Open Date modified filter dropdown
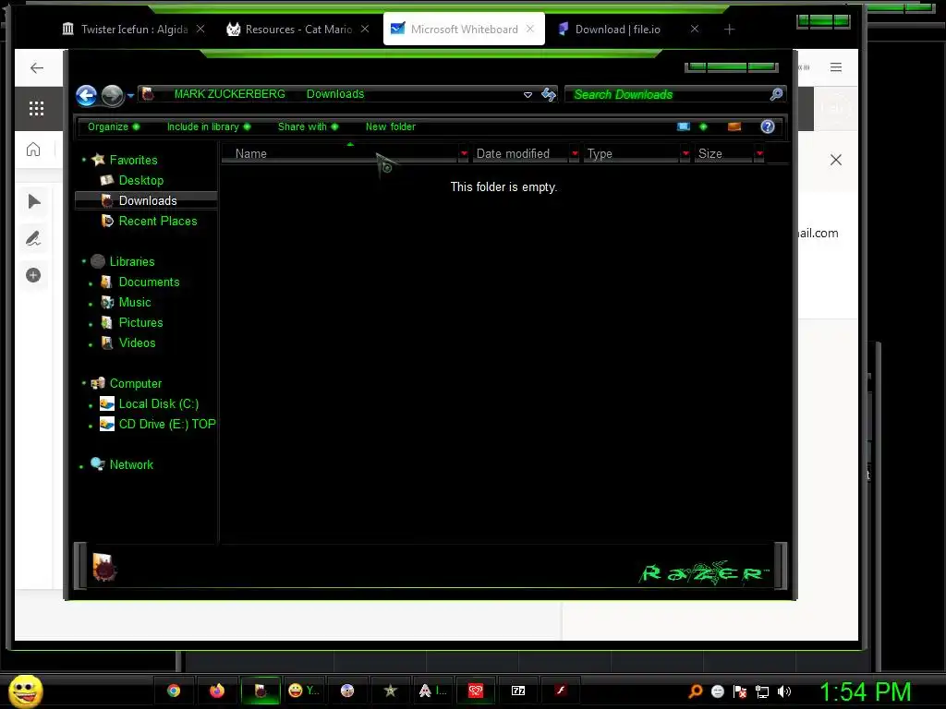946x709 pixels. [x=575, y=154]
